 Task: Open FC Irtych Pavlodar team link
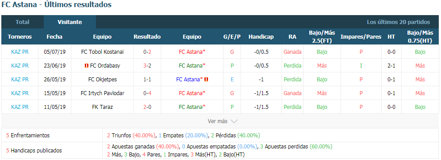click(102, 93)
